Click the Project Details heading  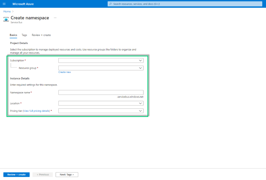click(x=19, y=43)
